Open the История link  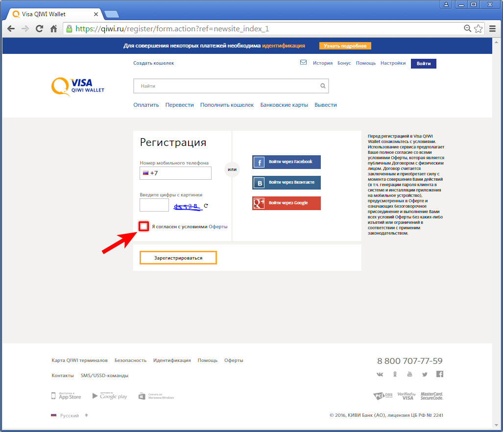click(323, 63)
